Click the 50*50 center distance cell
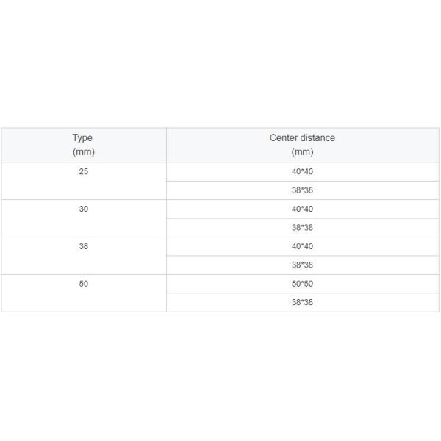The width and height of the screenshot is (441, 441). click(302, 284)
